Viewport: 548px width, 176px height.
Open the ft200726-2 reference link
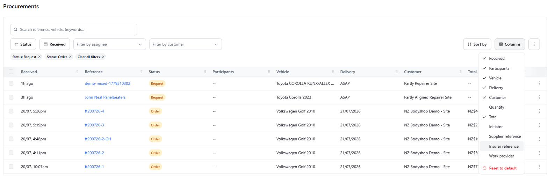coord(94,153)
